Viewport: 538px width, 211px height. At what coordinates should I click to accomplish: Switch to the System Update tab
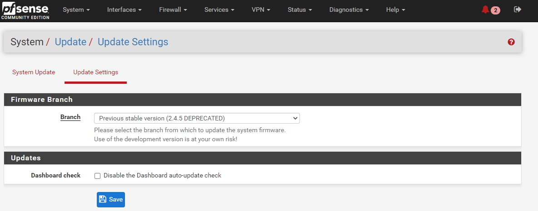(x=34, y=72)
